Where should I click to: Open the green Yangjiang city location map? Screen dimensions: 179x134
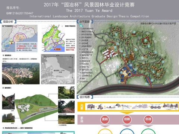53,38
